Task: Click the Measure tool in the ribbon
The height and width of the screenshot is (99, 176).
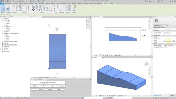Action: pyautogui.click(x=61, y=10)
